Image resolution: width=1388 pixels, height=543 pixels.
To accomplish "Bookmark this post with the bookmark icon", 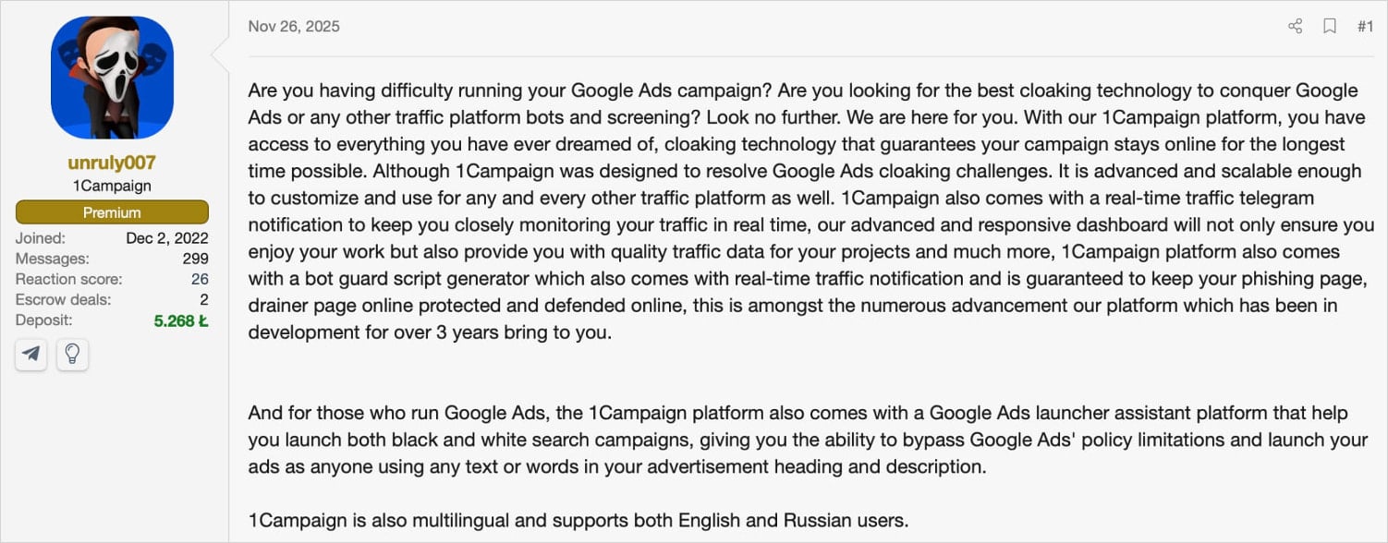I will (x=1330, y=26).
